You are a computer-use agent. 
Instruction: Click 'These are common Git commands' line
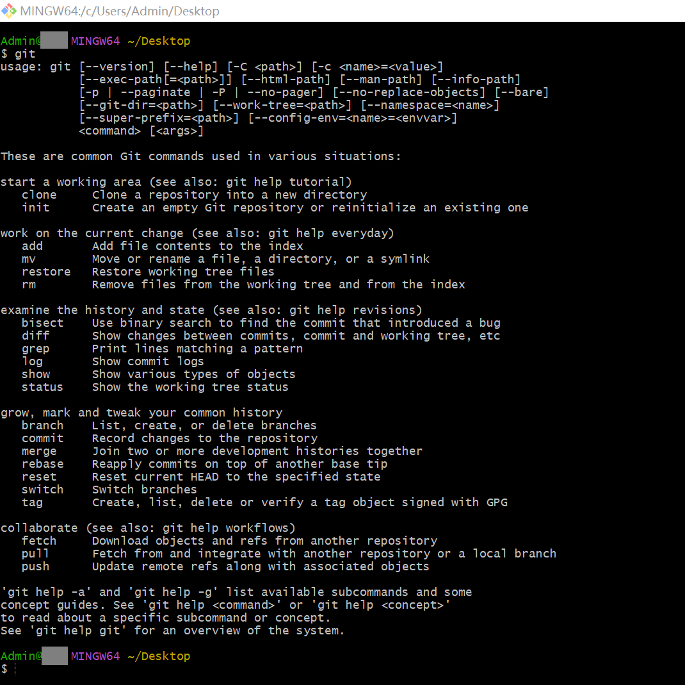coord(201,156)
